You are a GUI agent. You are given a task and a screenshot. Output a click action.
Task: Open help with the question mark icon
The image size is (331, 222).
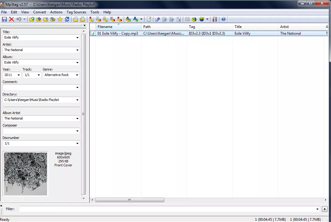point(224,19)
